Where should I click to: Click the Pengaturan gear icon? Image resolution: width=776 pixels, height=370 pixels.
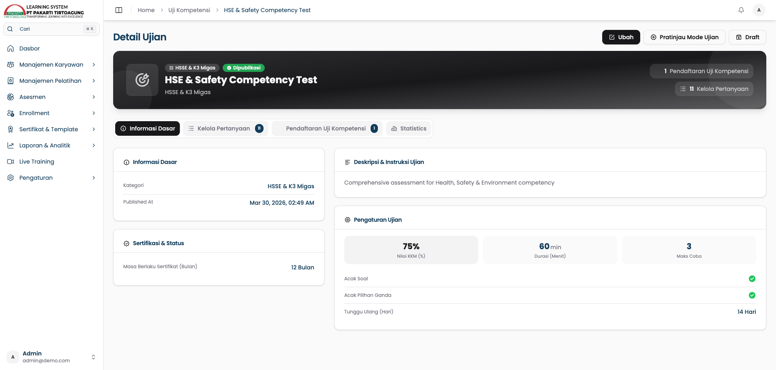11,178
